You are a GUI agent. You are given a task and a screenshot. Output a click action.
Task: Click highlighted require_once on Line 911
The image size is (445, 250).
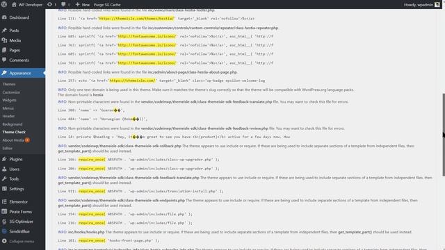click(92, 192)
